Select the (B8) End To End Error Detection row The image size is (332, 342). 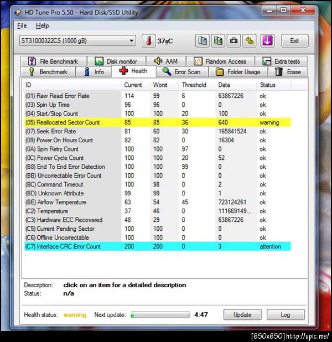157,167
